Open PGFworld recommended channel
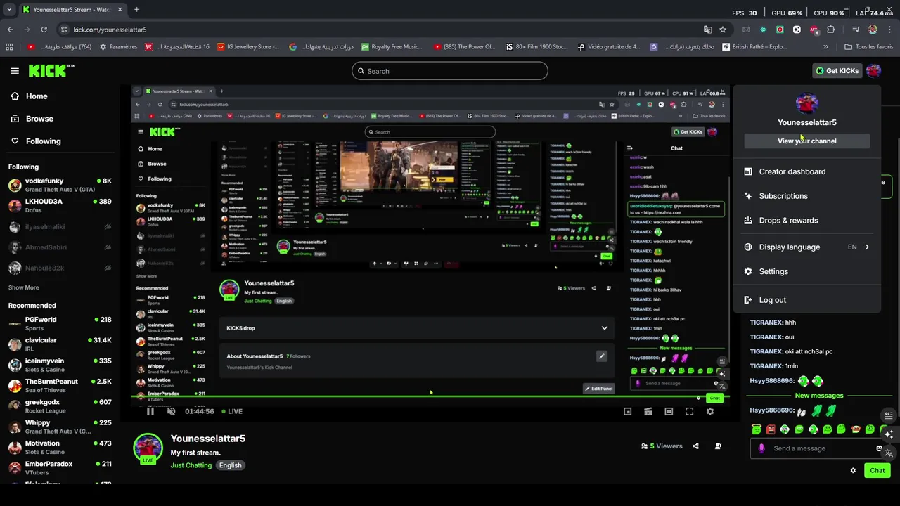Image resolution: width=900 pixels, height=506 pixels. (59, 324)
